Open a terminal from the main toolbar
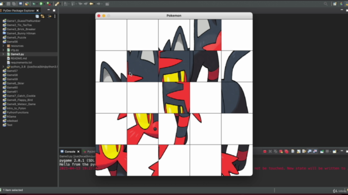The height and width of the screenshot is (195, 348). [x=21, y=4]
